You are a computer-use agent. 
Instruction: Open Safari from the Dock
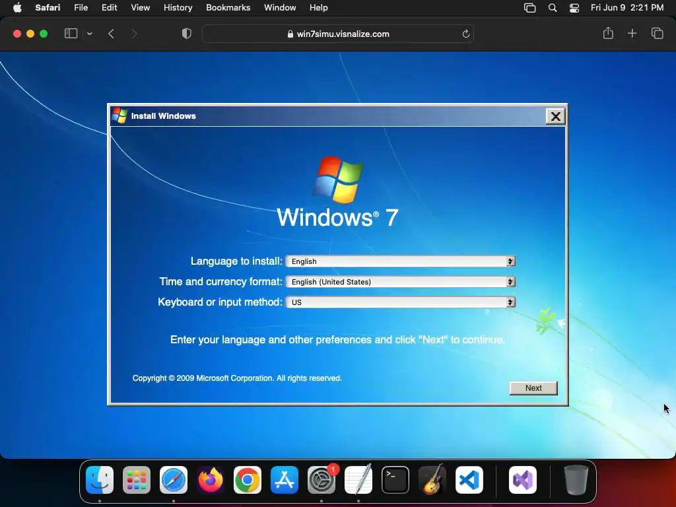tap(174, 480)
